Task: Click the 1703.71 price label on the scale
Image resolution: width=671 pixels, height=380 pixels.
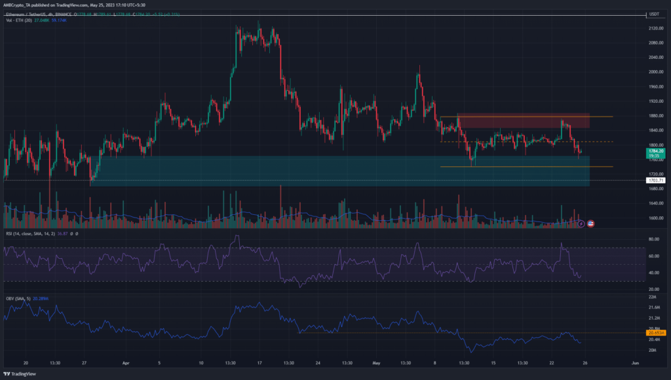Action: coord(655,180)
